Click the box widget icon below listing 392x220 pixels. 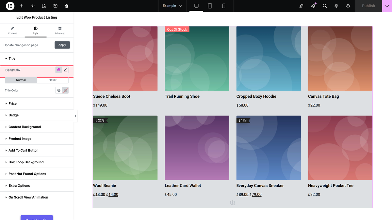(x=233, y=203)
